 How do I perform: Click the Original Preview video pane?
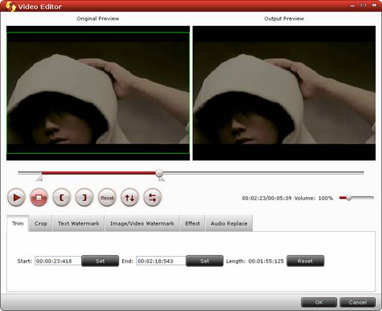[x=98, y=93]
